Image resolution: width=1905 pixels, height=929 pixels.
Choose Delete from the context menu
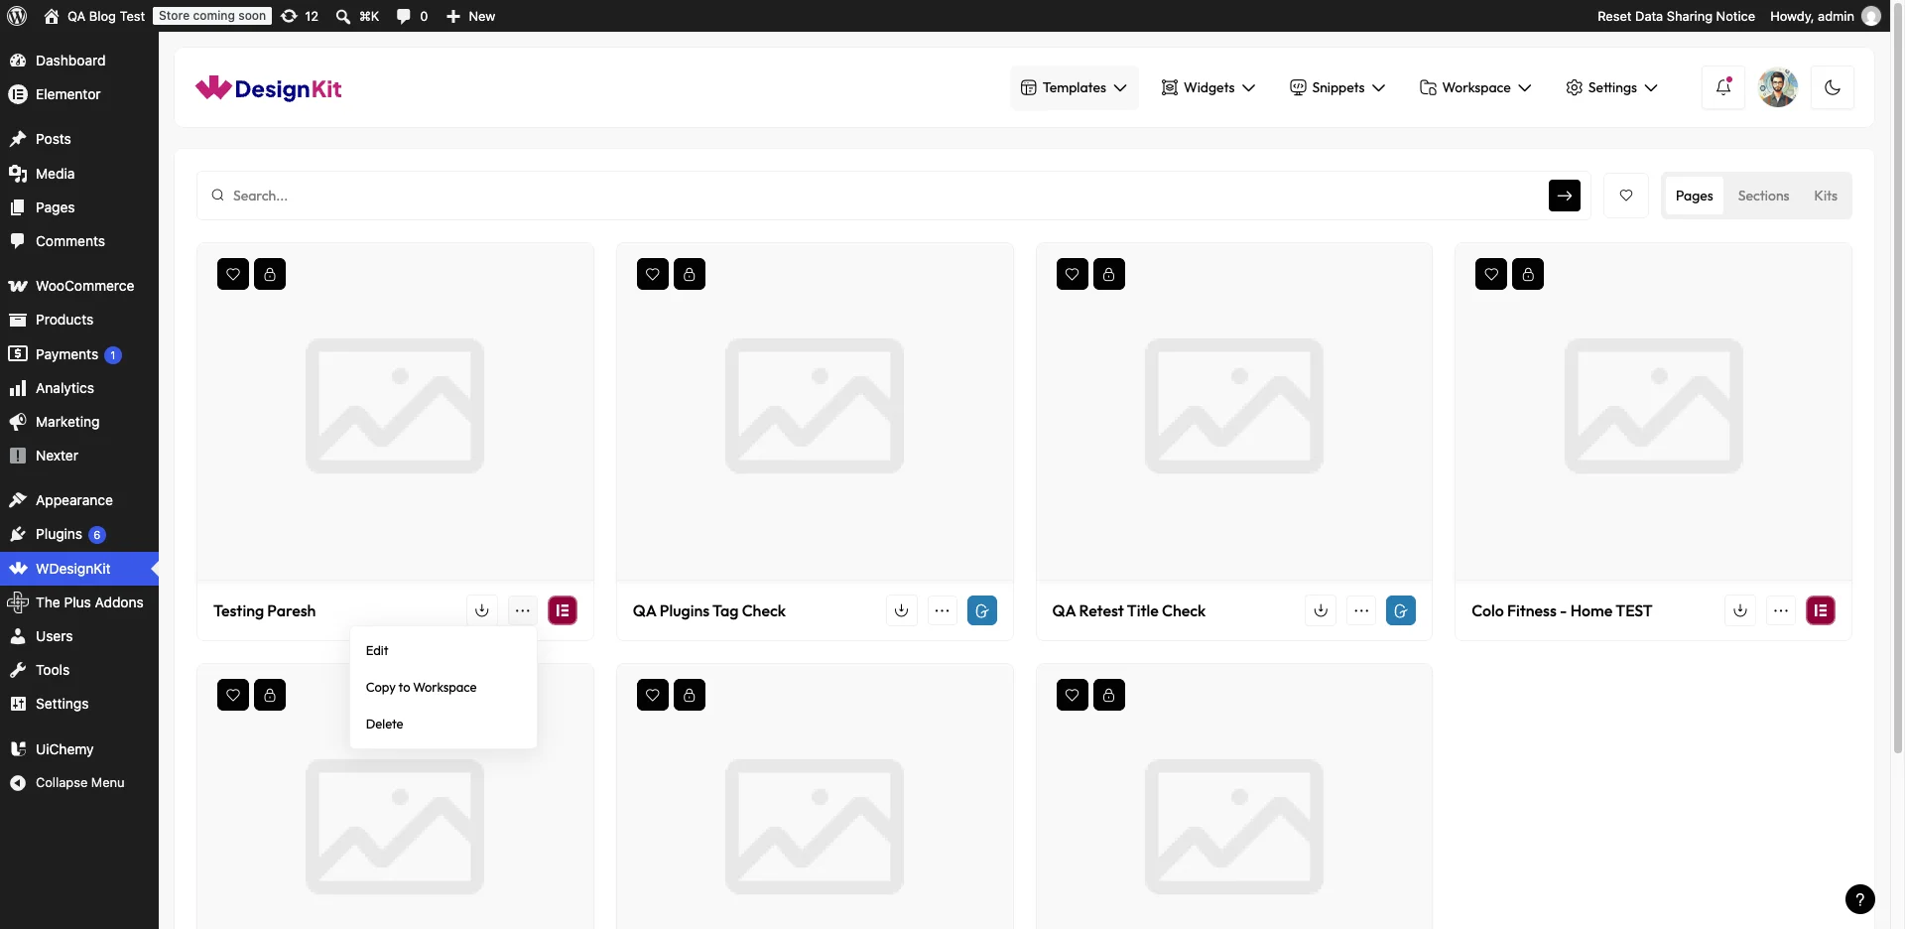pyautogui.click(x=444, y=724)
